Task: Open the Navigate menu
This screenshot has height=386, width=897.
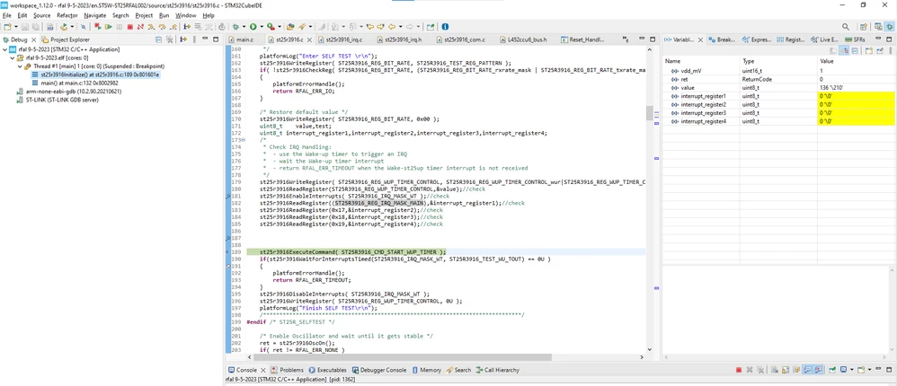Action: click(x=95, y=15)
